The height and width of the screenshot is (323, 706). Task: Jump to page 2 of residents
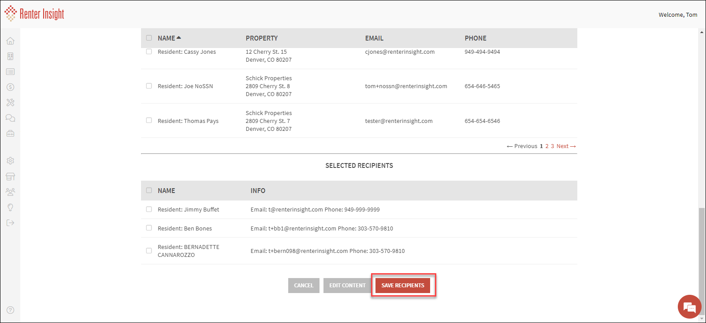click(547, 146)
